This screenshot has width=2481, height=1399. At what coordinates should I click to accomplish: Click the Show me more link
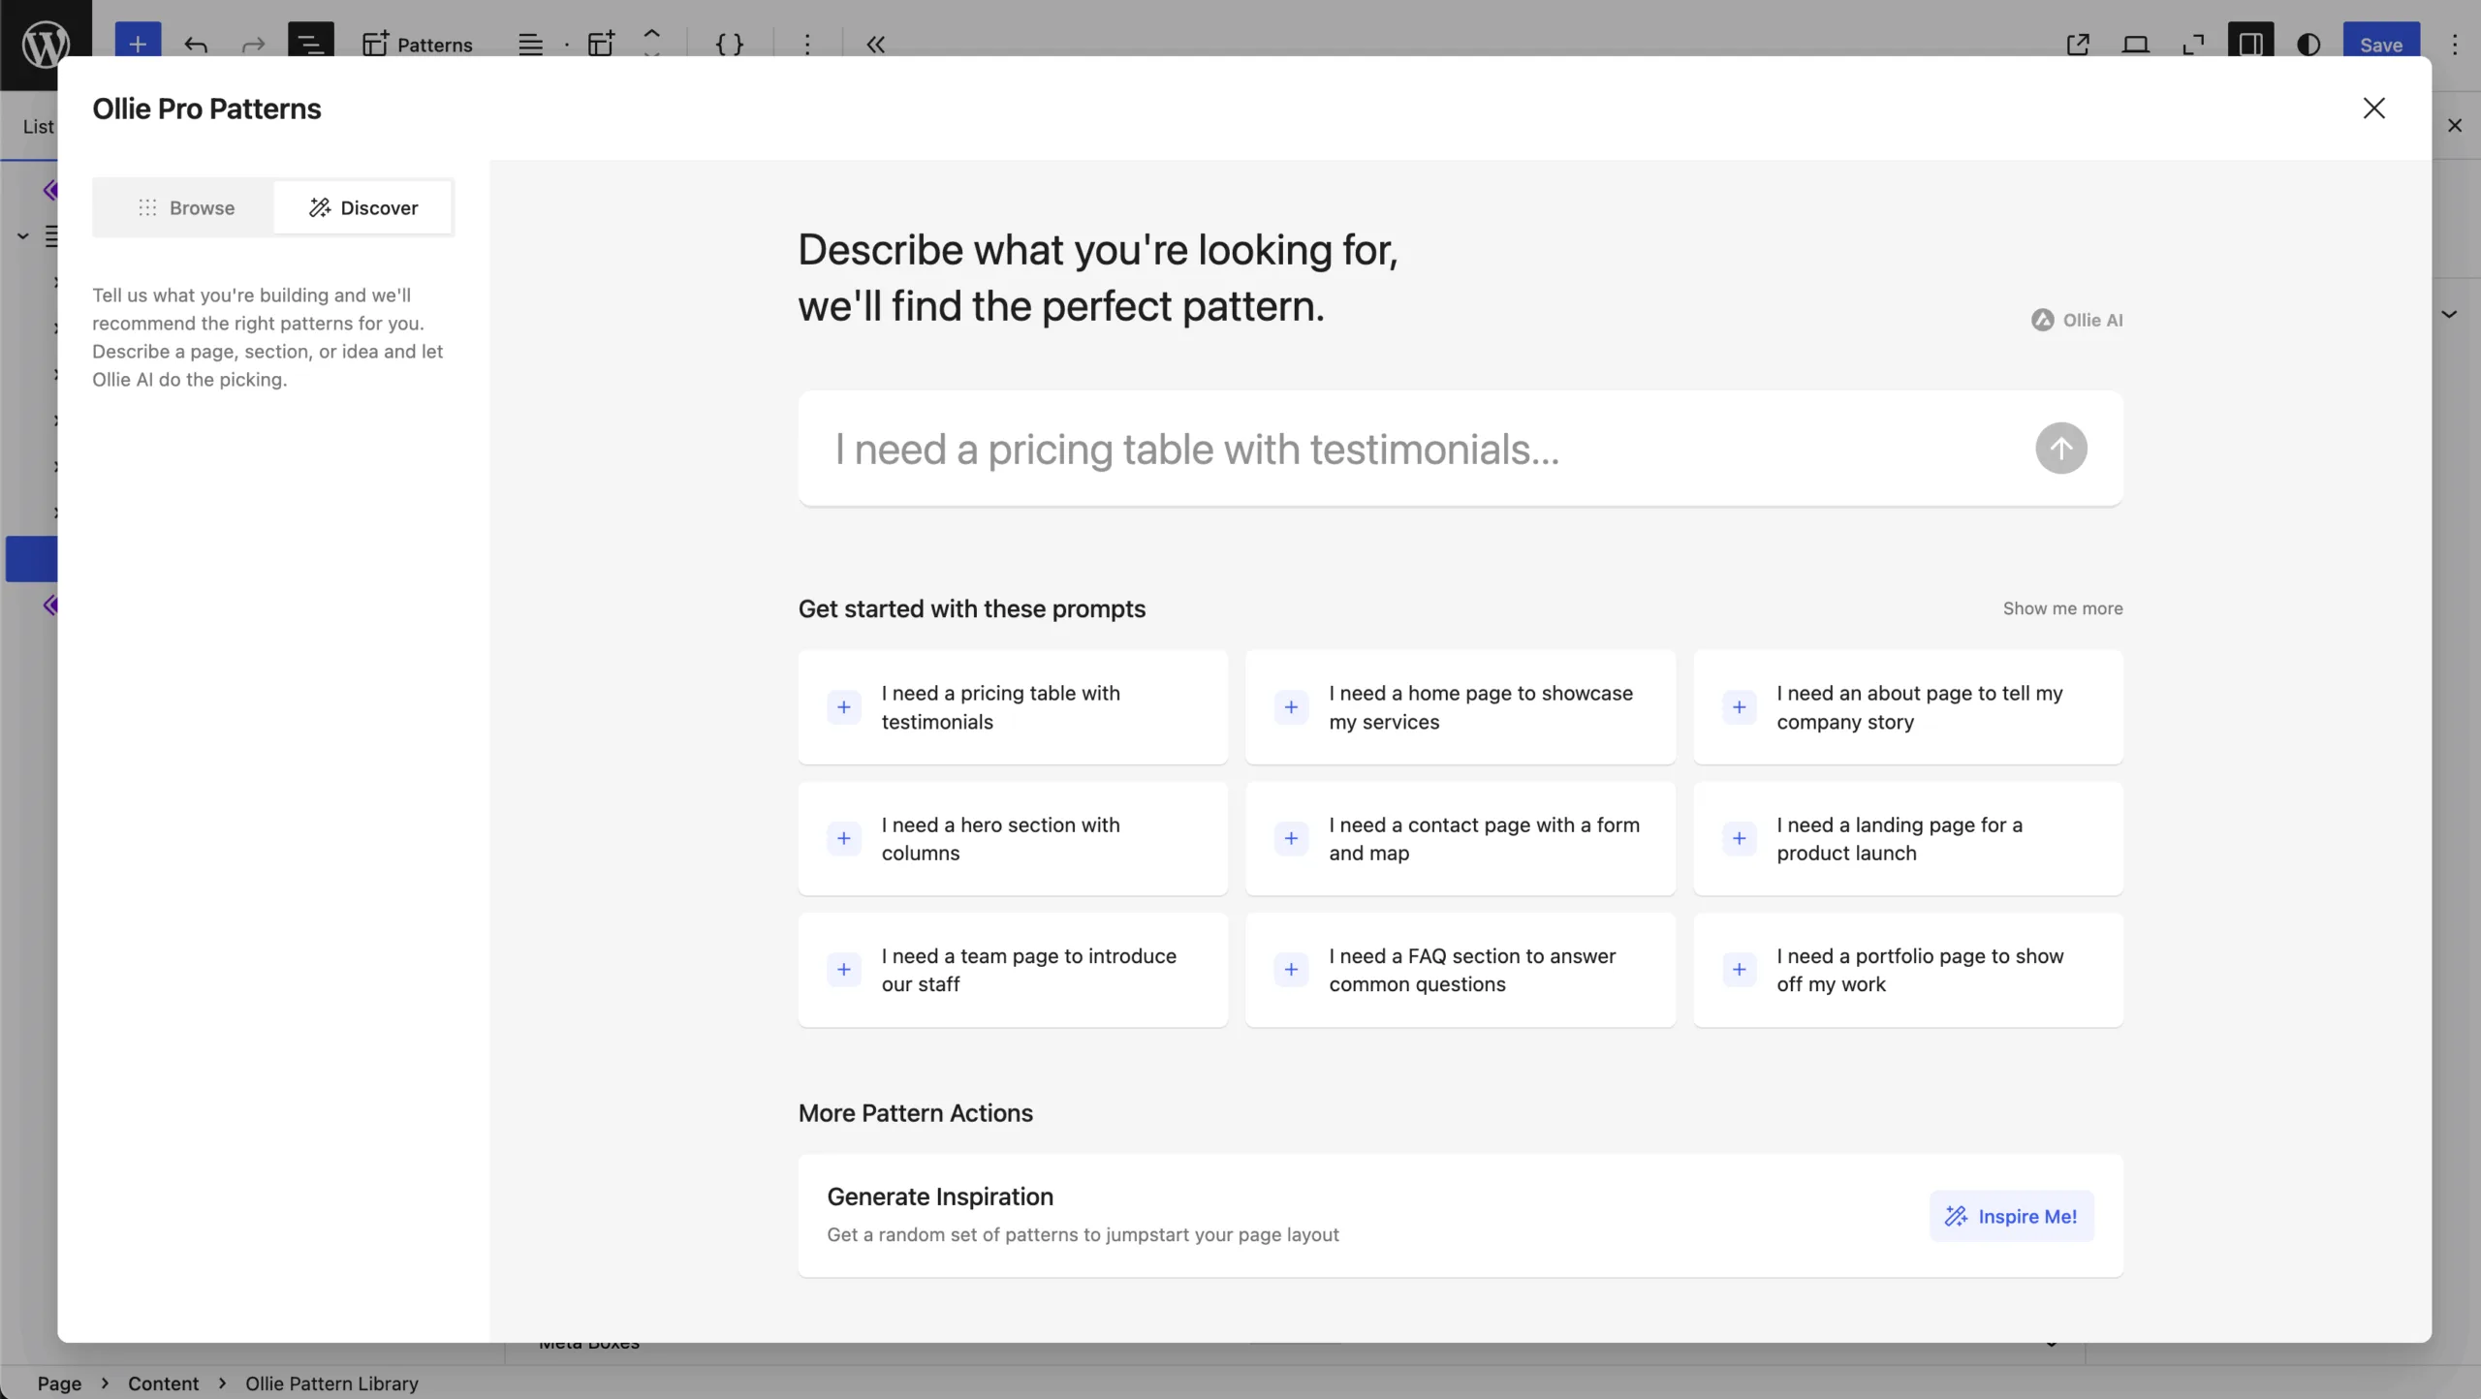(2062, 608)
